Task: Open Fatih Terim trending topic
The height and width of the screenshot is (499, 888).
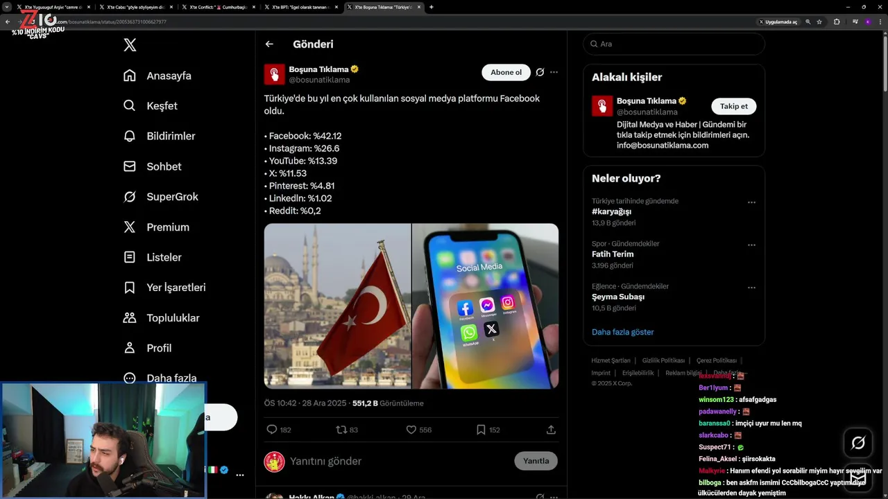Action: pos(613,254)
